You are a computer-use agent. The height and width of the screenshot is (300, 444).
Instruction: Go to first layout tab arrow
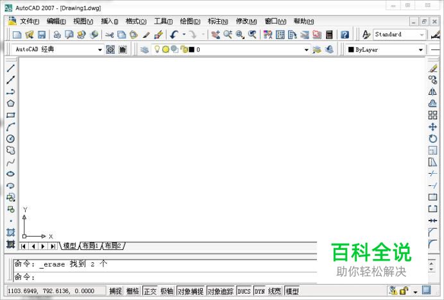pyautogui.click(x=23, y=246)
